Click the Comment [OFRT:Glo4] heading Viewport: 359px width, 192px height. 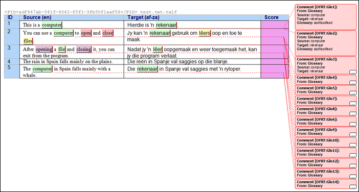click(x=317, y=78)
